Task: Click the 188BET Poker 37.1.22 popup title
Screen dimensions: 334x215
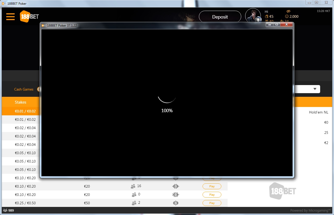Action: pyautogui.click(x=62, y=25)
